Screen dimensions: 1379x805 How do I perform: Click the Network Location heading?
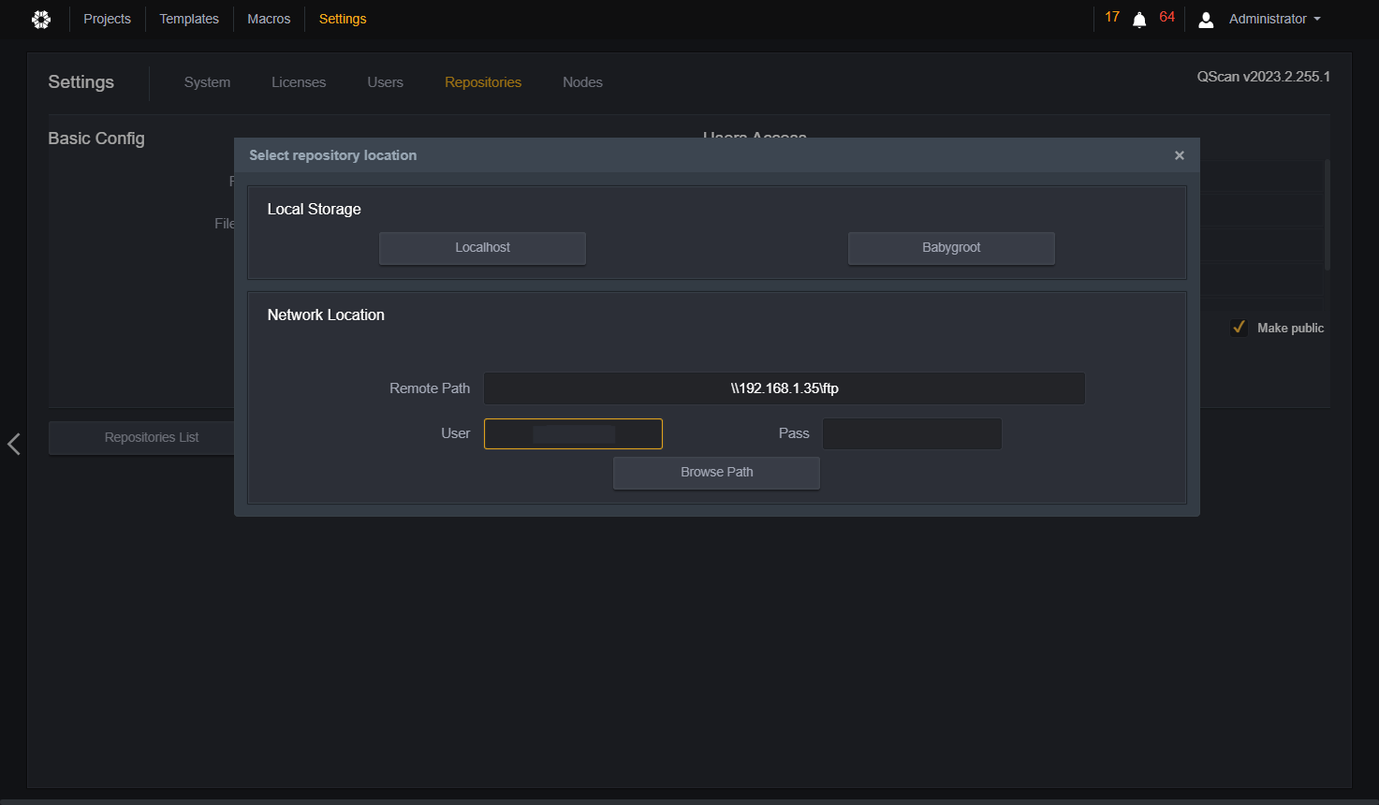[326, 315]
